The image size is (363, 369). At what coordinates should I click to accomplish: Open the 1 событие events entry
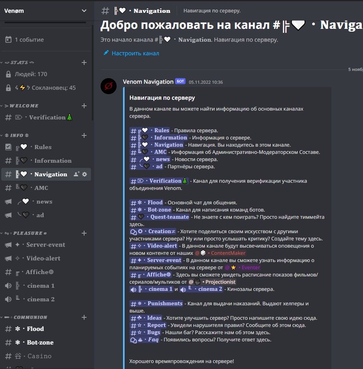(45, 40)
